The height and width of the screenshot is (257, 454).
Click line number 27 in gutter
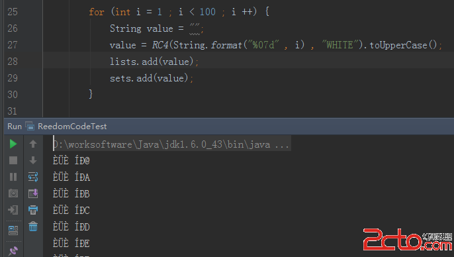tap(13, 45)
